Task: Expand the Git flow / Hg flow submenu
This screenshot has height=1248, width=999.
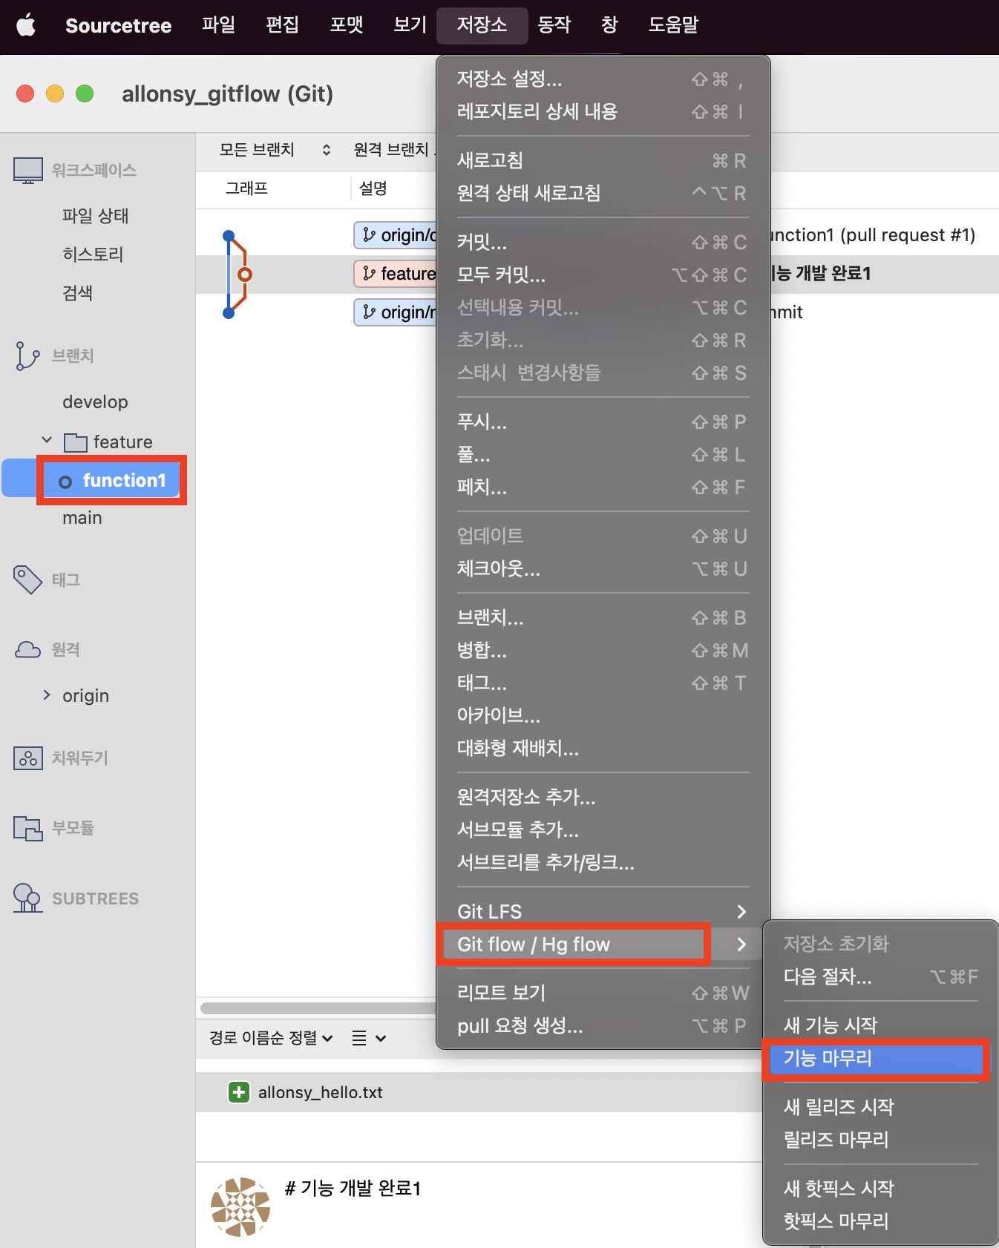Action: [603, 944]
